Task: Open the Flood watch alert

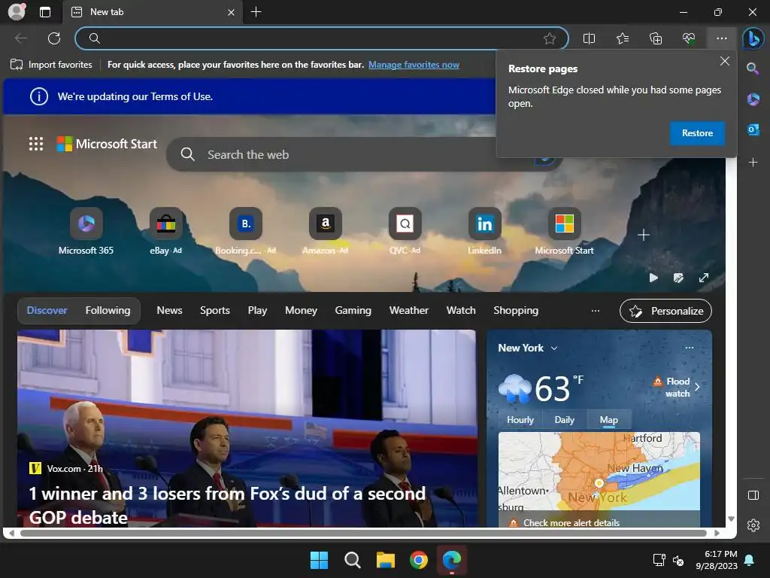Action: [x=676, y=387]
